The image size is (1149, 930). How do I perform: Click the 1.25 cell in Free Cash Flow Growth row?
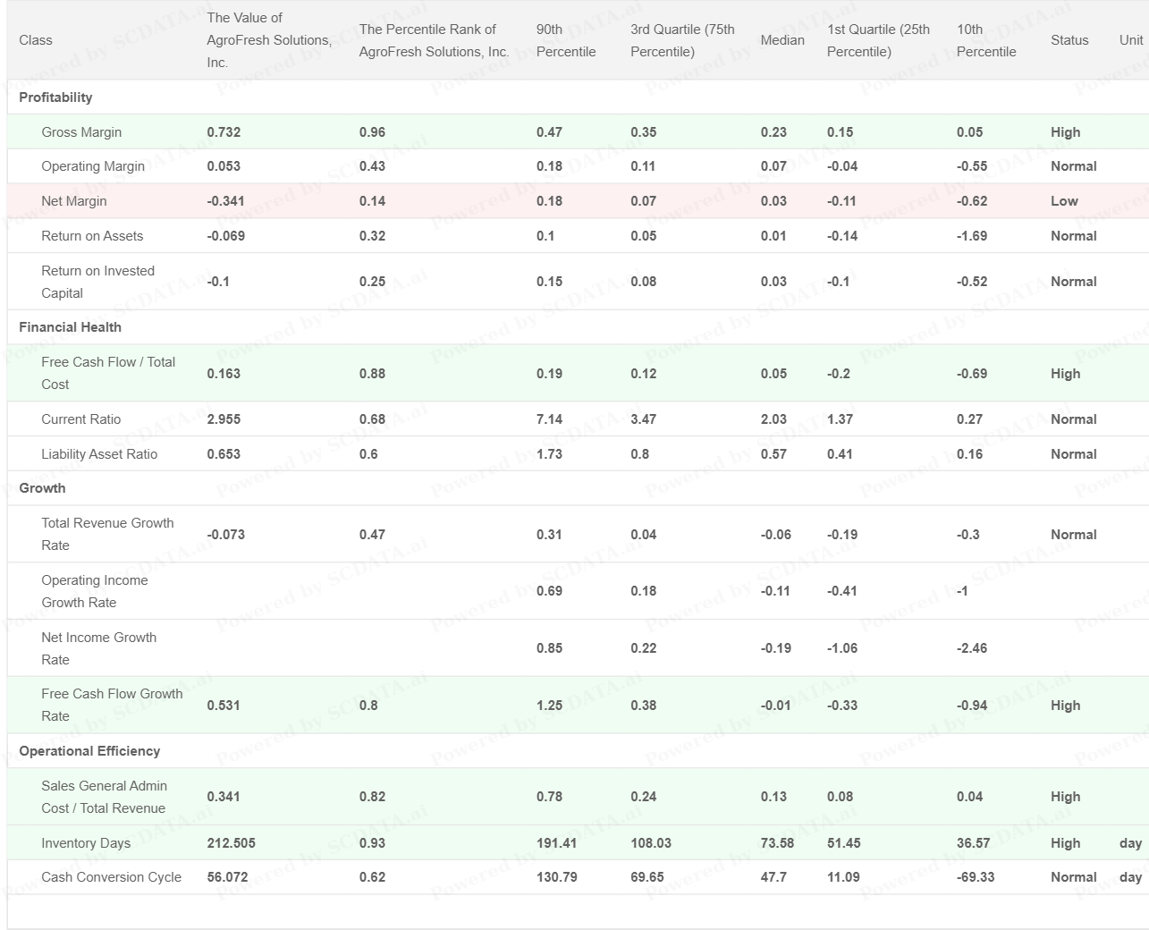pyautogui.click(x=549, y=706)
